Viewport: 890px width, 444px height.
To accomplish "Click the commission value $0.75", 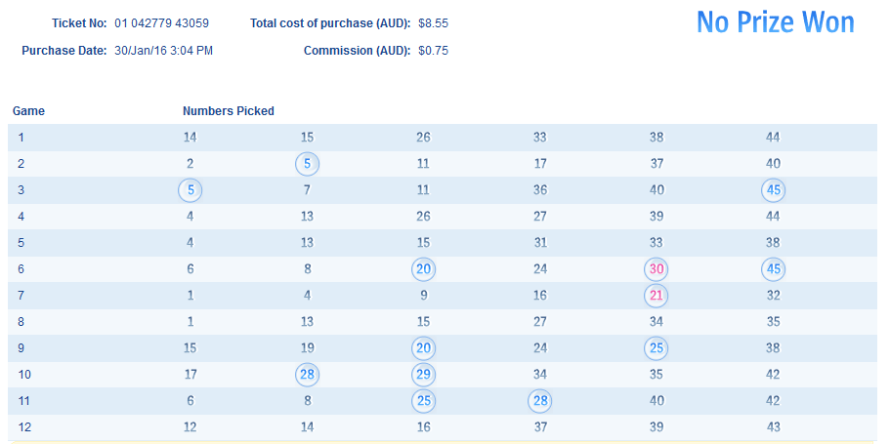I will (433, 51).
